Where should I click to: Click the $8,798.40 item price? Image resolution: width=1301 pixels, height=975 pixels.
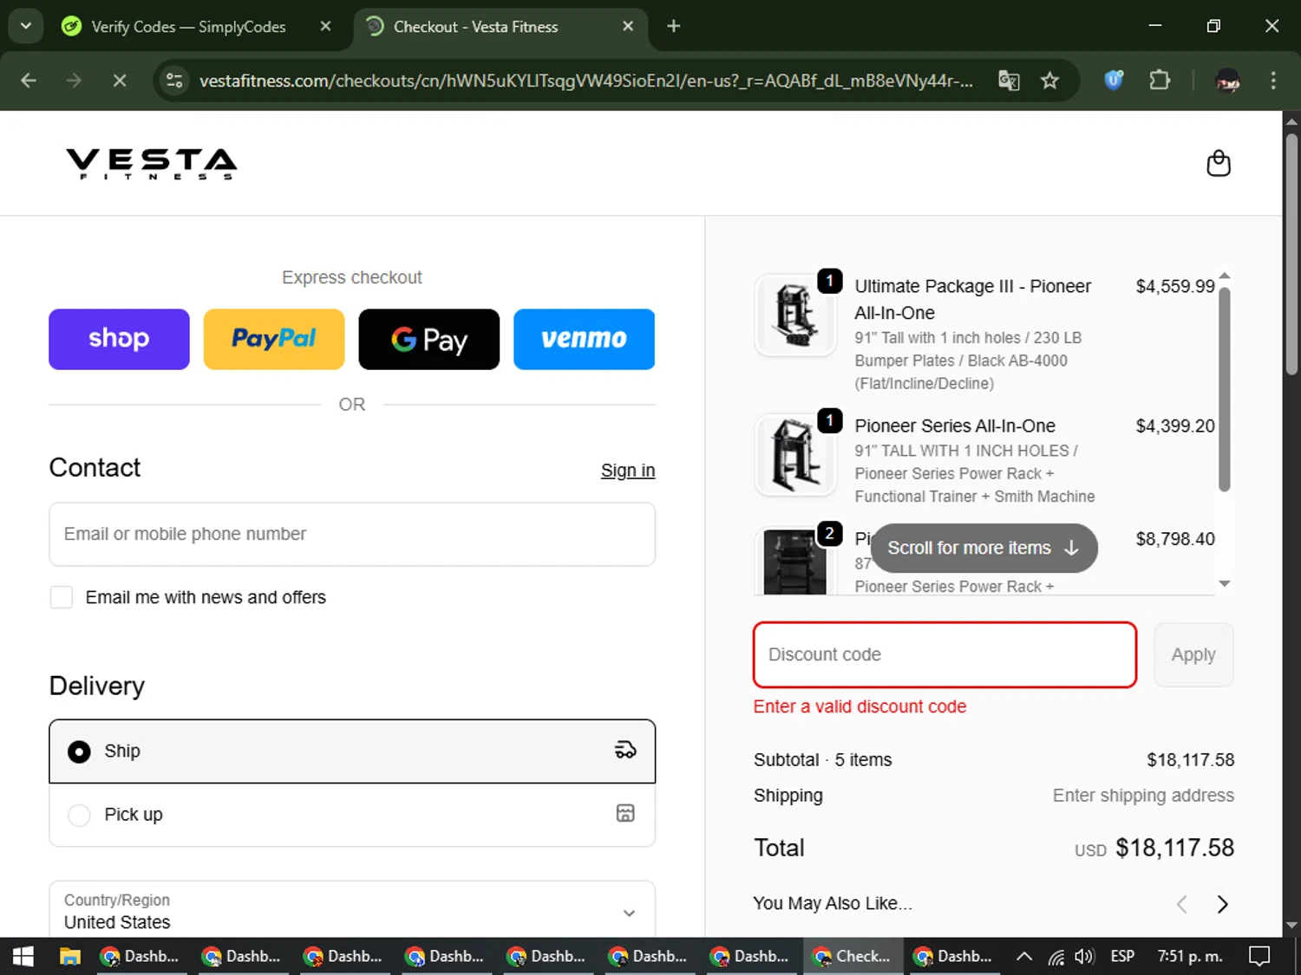1175,539
